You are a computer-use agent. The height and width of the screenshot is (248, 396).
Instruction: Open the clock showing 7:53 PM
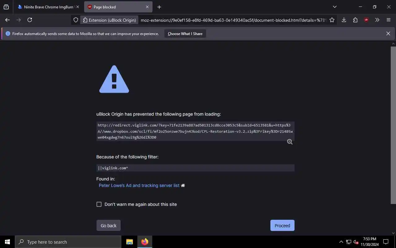(369, 242)
